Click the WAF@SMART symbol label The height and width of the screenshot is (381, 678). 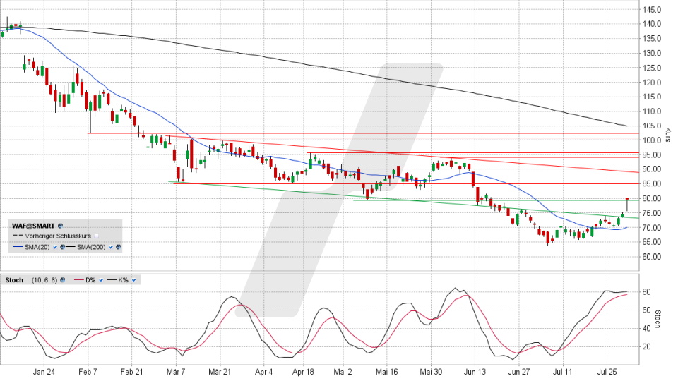[33, 226]
